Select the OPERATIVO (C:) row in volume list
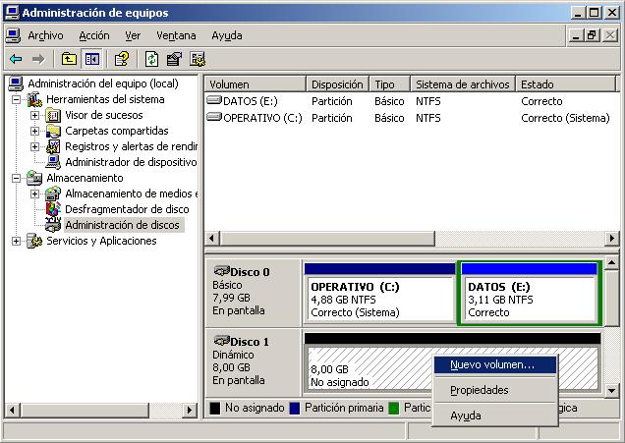625x443 pixels. pos(261,118)
